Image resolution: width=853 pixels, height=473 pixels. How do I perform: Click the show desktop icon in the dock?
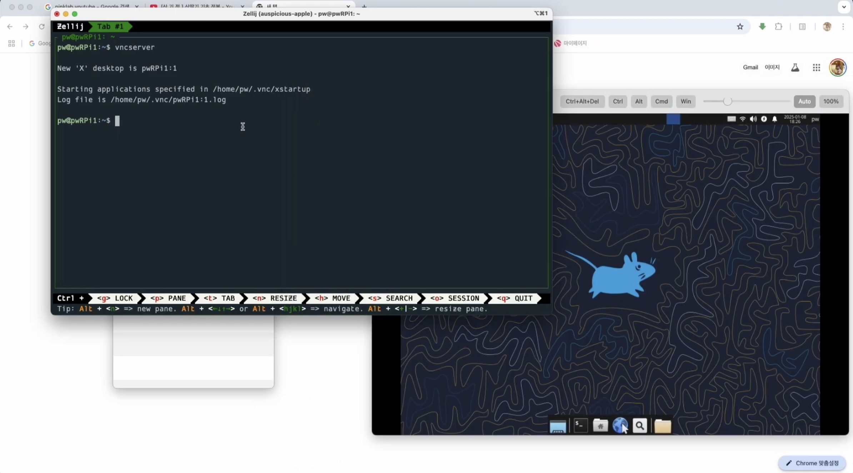coord(558,426)
